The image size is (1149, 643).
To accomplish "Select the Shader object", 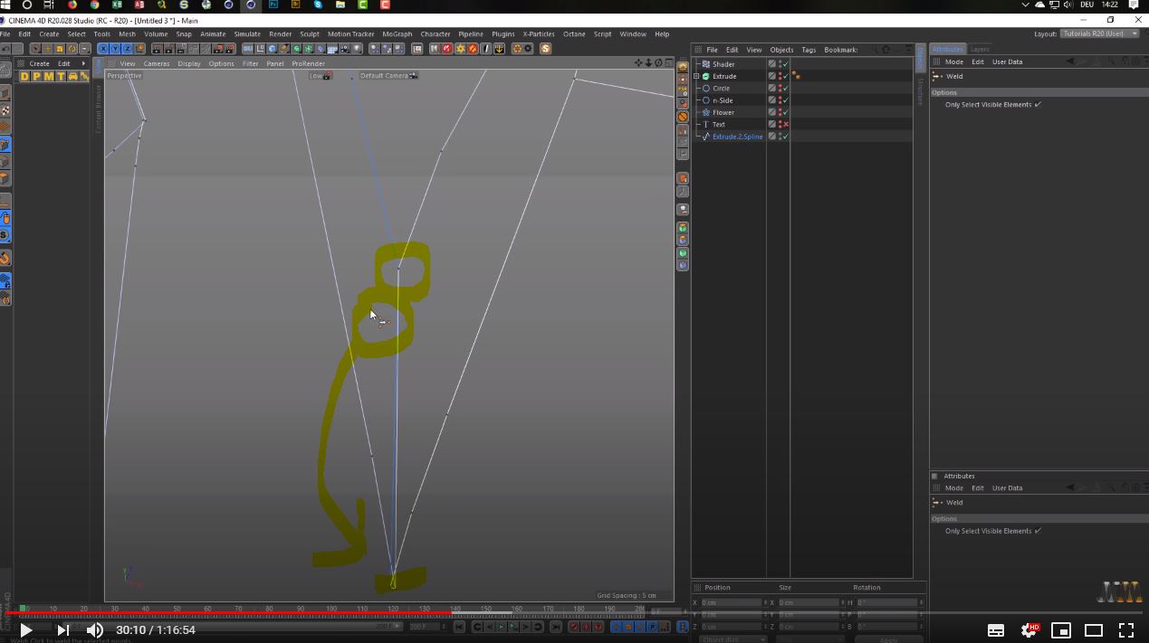I will tap(723, 64).
